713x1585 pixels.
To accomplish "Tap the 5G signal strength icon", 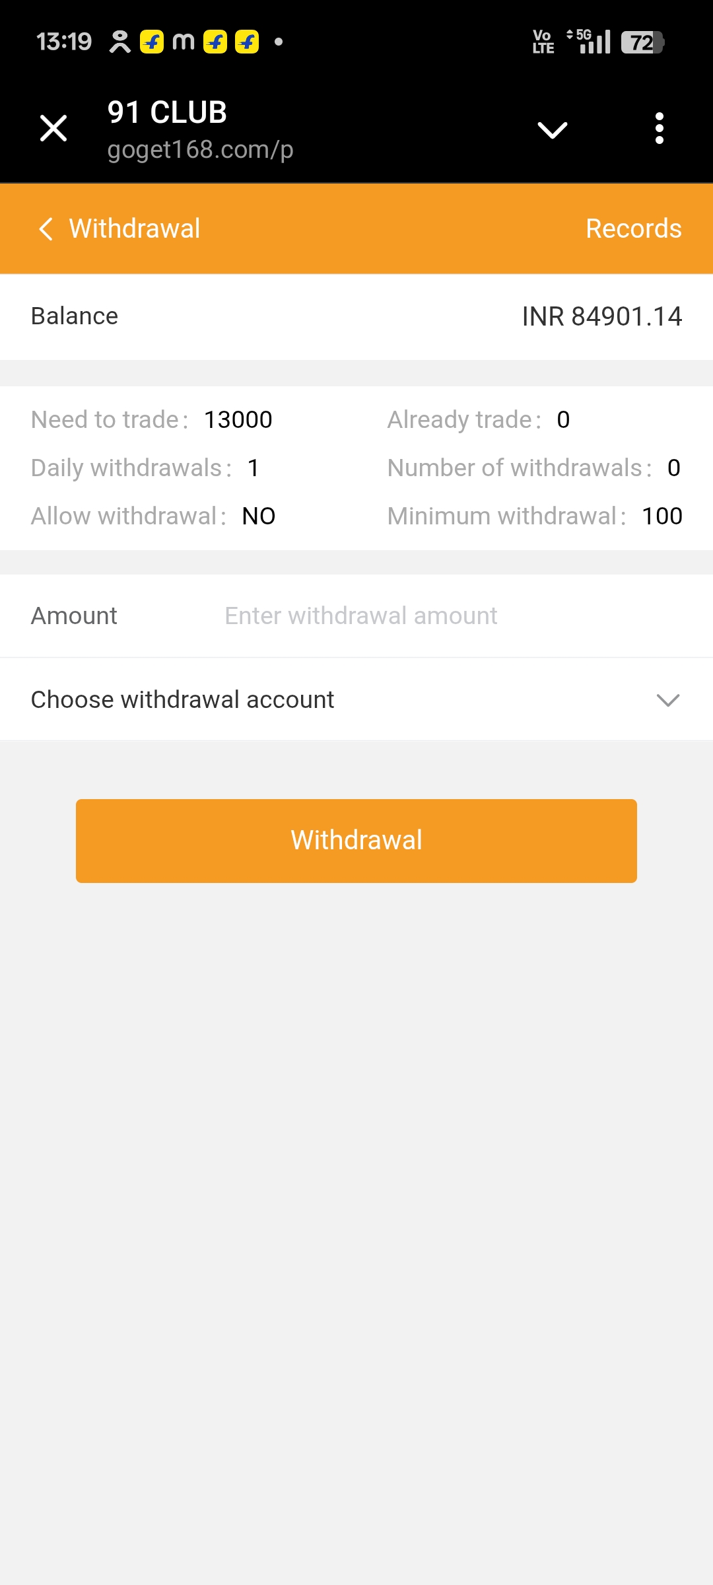I will (590, 42).
